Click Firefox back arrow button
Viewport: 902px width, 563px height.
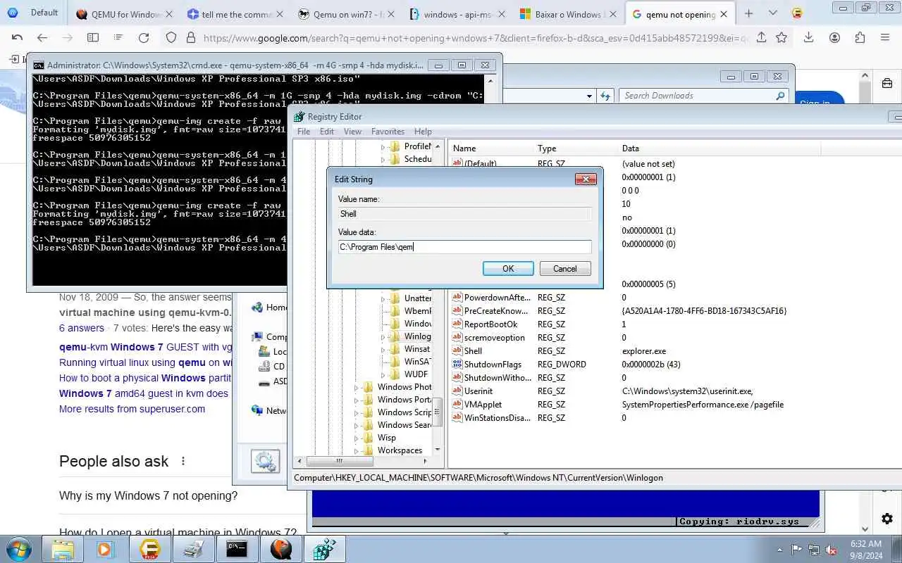coord(42,38)
